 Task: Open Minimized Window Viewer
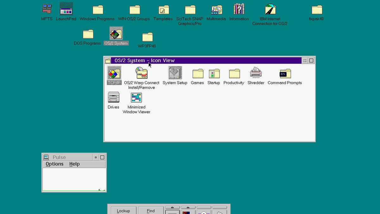pyautogui.click(x=136, y=98)
